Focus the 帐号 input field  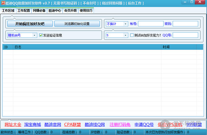151,24
